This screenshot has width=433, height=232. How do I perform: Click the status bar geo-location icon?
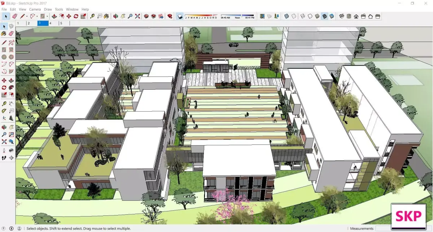click(4, 228)
